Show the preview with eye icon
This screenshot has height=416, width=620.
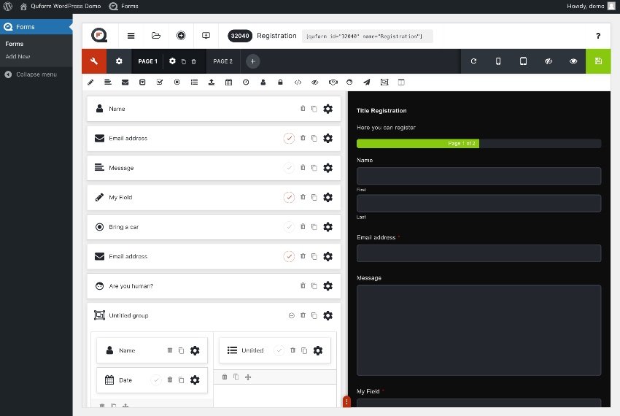click(573, 61)
